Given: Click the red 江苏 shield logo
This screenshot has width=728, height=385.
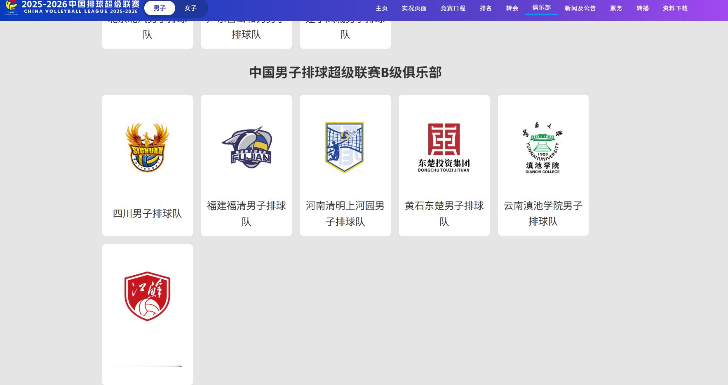Looking at the screenshot, I should point(147,296).
